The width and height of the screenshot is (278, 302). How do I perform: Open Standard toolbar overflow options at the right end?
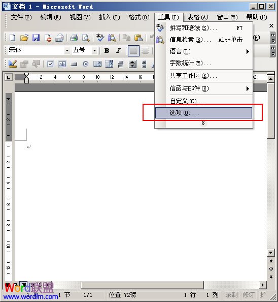click(x=273, y=38)
